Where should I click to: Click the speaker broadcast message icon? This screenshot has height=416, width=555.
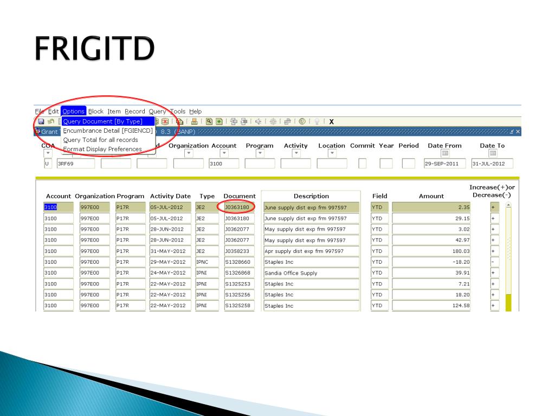[259, 121]
